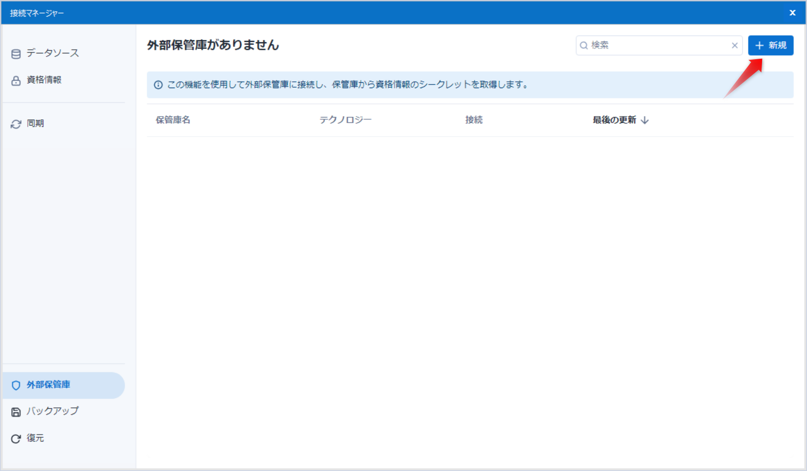807x471 pixels.
Task: Click the shield icon beside 外部保管庫
Action: pyautogui.click(x=16, y=385)
